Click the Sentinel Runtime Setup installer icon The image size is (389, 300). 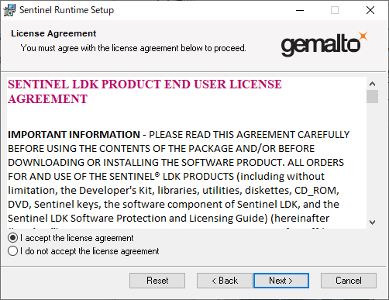click(9, 10)
